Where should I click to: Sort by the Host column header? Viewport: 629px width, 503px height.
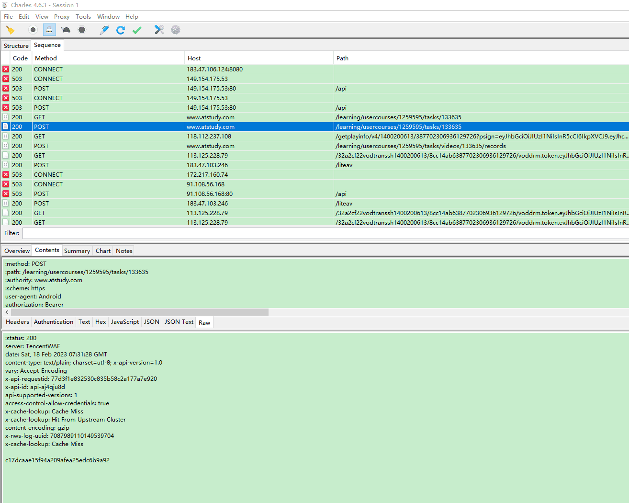[258, 58]
